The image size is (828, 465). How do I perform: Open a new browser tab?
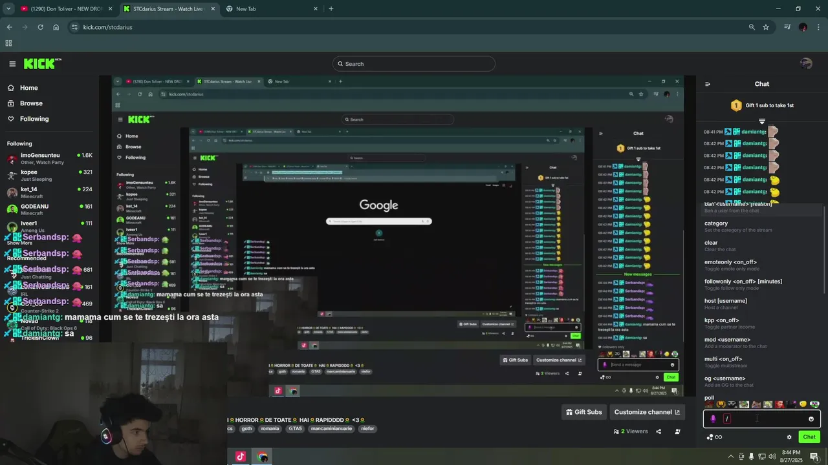tap(331, 8)
